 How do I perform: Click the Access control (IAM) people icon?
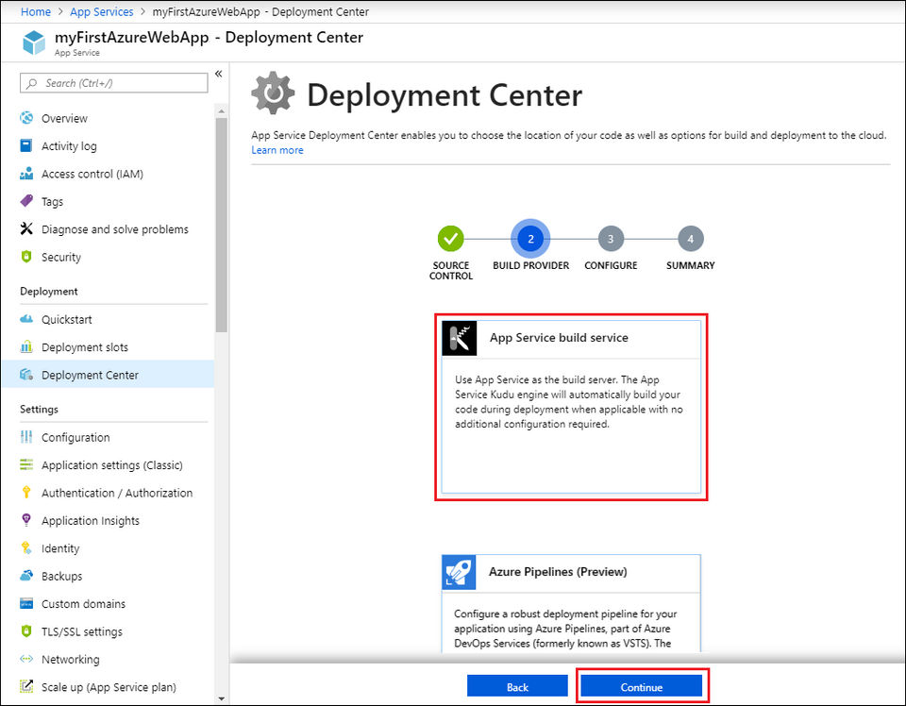[26, 174]
